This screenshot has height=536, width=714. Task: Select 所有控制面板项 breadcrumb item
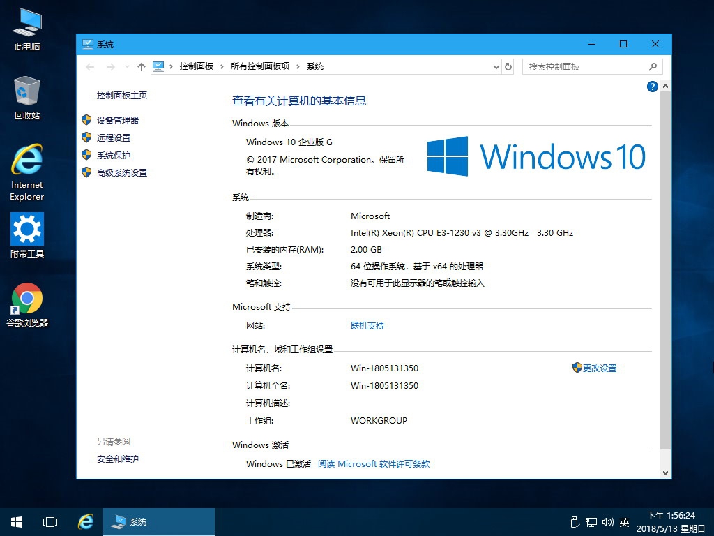[x=259, y=66]
